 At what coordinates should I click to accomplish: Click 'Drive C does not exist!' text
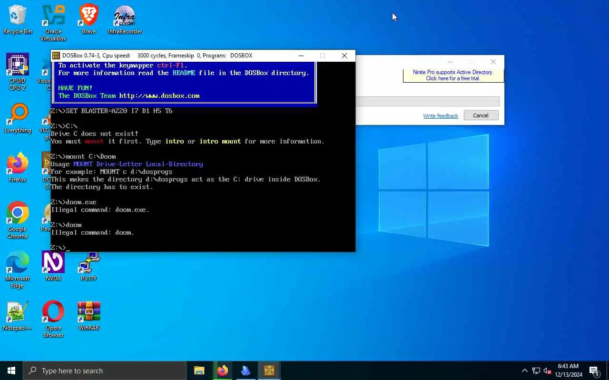click(x=94, y=133)
